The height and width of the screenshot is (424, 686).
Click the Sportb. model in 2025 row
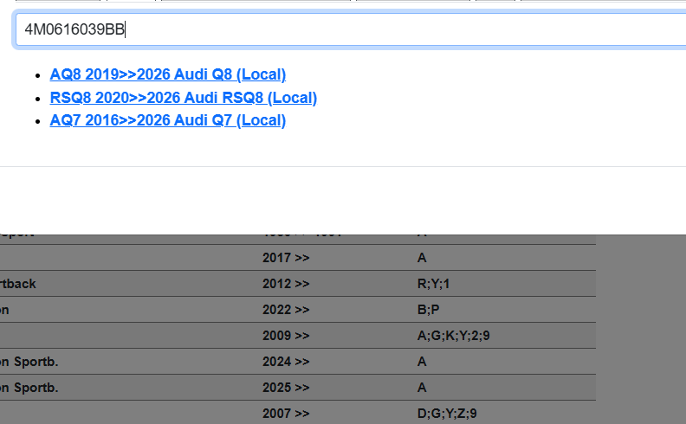[x=29, y=388]
